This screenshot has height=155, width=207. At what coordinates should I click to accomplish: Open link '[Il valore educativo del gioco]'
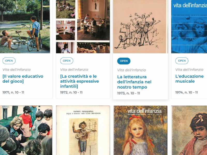pos(23,79)
